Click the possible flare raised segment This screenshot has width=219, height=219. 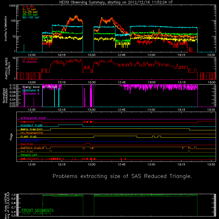(x=71, y=125)
